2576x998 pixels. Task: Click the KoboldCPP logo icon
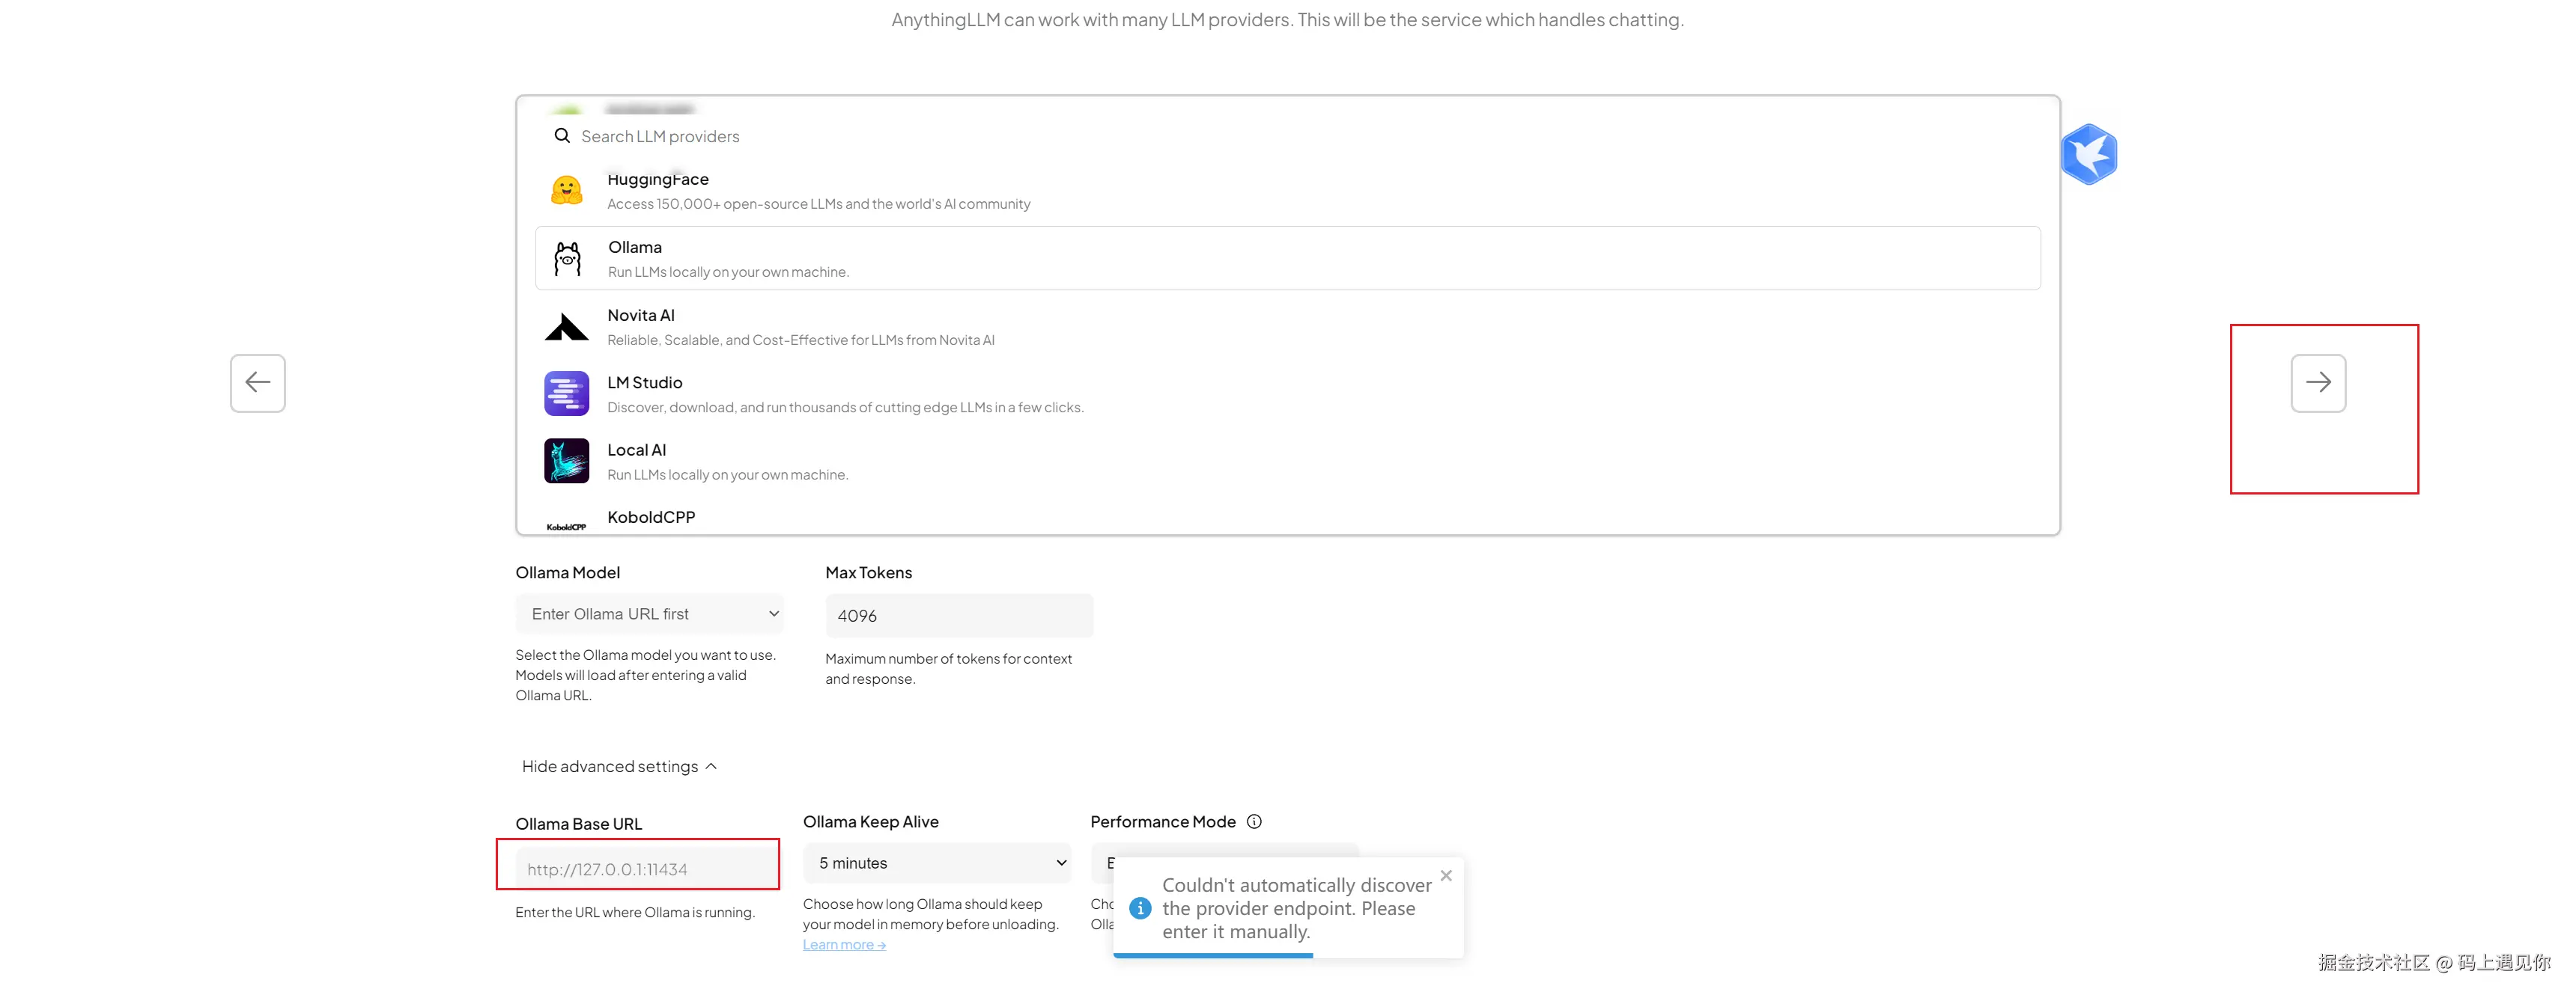click(566, 525)
